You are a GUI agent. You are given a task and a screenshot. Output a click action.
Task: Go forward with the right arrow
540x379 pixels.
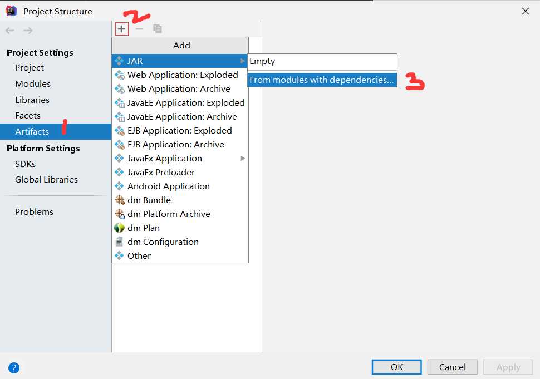coord(28,31)
